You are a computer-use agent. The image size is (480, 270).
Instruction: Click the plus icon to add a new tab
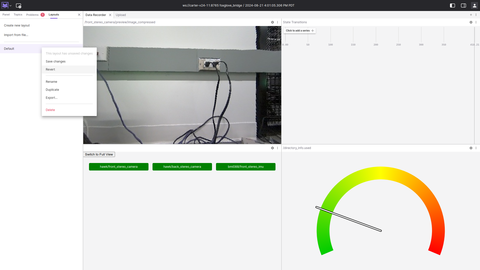point(471,15)
